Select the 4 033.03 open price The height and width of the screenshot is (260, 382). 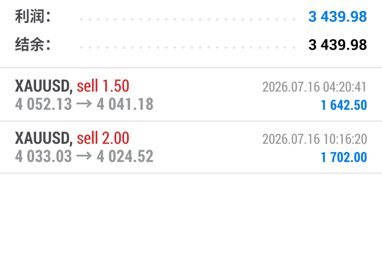43,157
